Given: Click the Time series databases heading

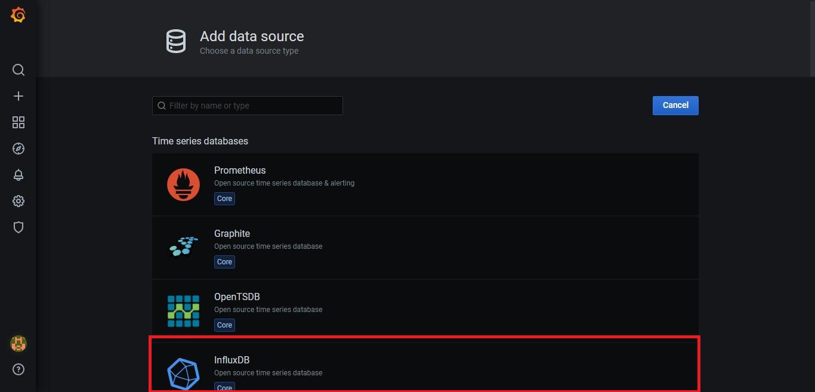Looking at the screenshot, I should tap(200, 141).
